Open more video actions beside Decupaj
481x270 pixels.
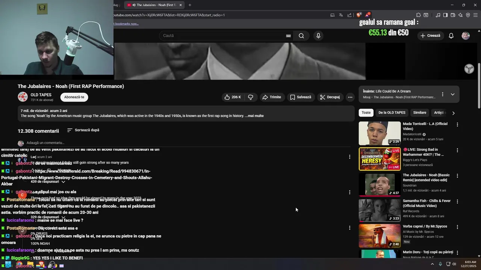coord(350,97)
